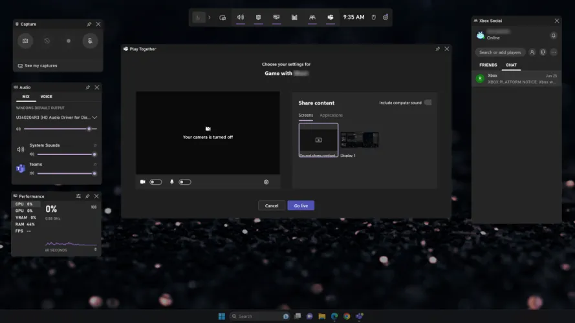The width and height of the screenshot is (575, 323).
Task: Open the Xbox Social notifications bell
Action: tap(553, 36)
